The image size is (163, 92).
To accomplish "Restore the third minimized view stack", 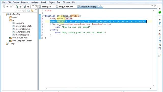I will tap(160, 31).
